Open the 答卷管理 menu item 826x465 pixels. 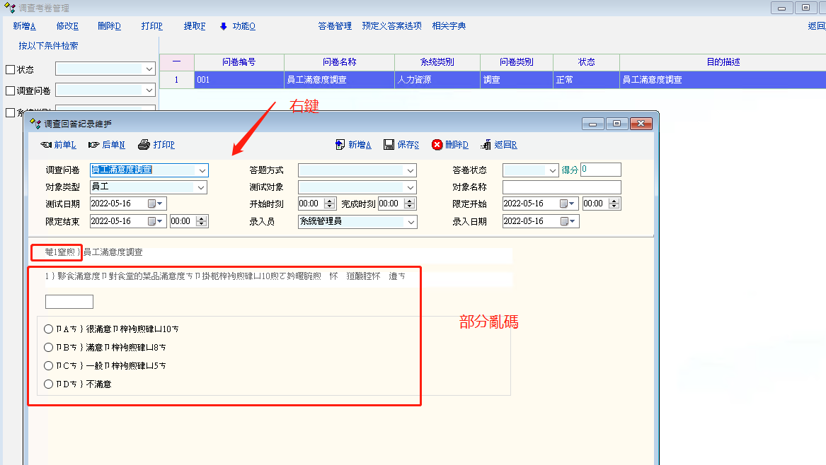tap(335, 26)
